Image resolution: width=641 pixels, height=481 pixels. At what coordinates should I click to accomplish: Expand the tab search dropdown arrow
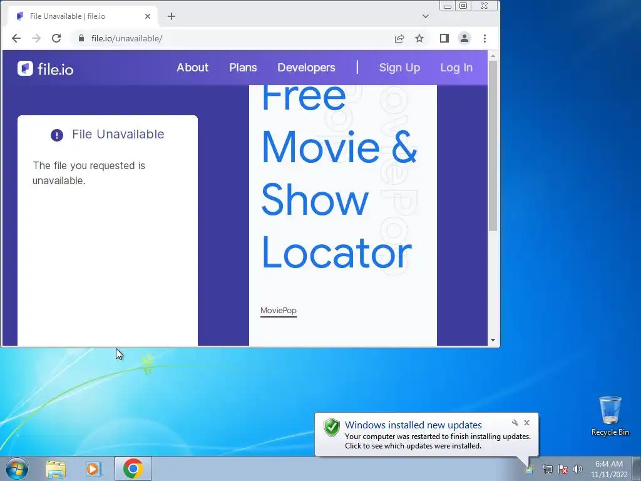[x=426, y=16]
